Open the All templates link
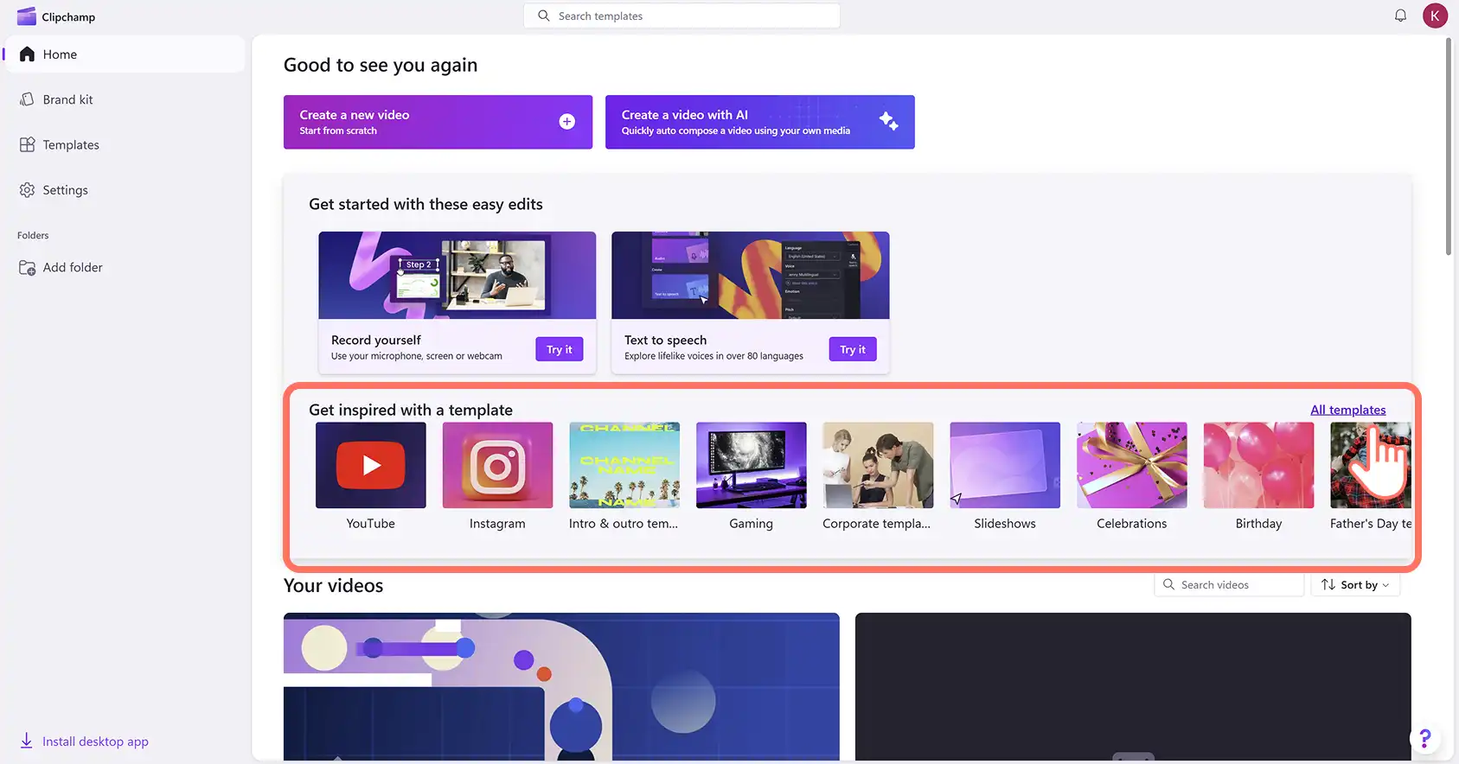The width and height of the screenshot is (1459, 764). click(1347, 410)
